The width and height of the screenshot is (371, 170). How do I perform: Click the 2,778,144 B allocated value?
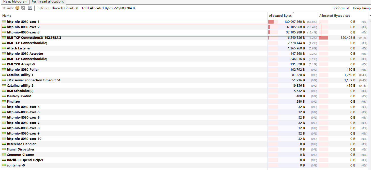click(x=296, y=43)
